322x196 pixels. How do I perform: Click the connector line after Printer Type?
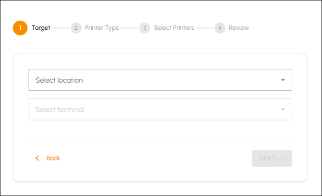point(129,28)
